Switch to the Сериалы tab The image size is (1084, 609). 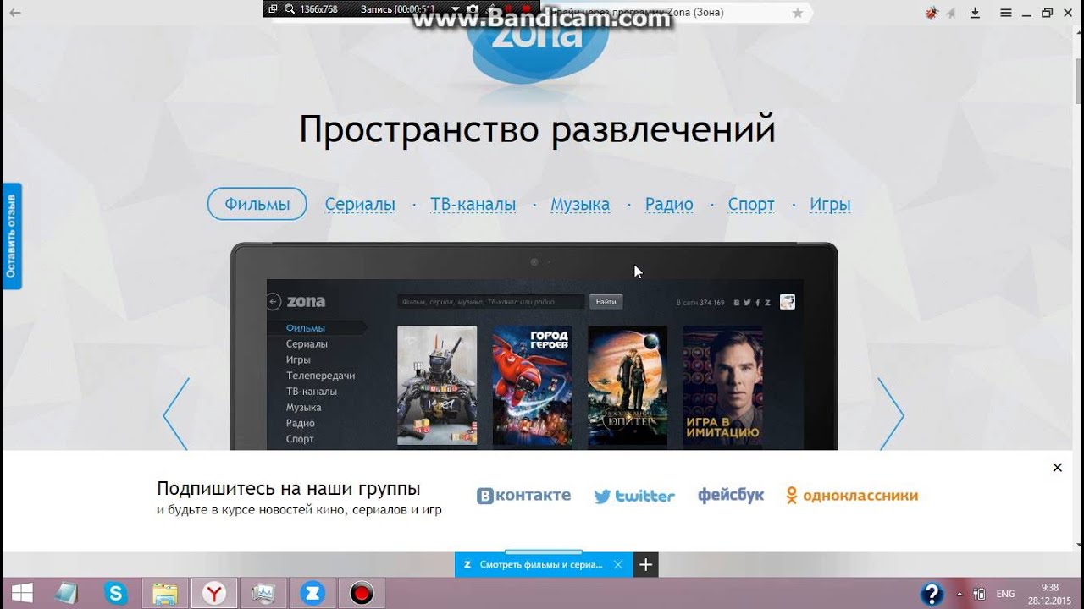(360, 204)
